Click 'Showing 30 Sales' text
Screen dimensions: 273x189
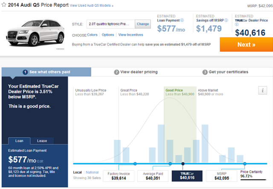pos(87,178)
